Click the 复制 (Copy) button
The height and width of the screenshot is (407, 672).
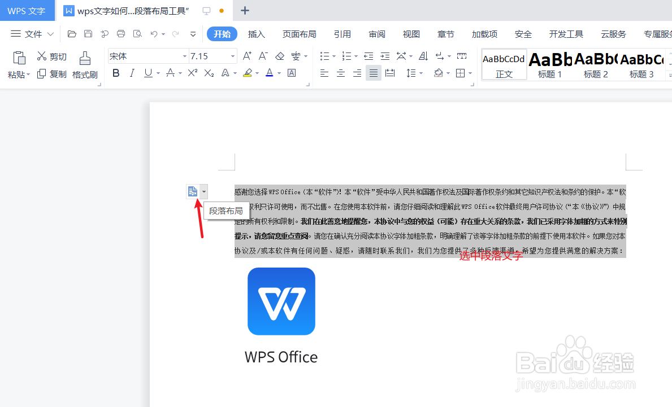52,74
